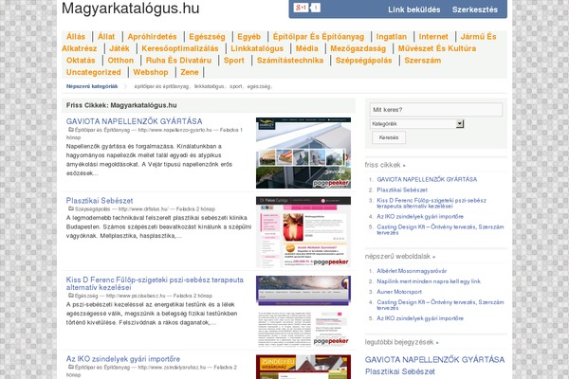Image resolution: width=569 pixels, height=379 pixels.
Task: Open sidebar friss cikkek item Plasztikai Sebészet
Action: [402, 190]
